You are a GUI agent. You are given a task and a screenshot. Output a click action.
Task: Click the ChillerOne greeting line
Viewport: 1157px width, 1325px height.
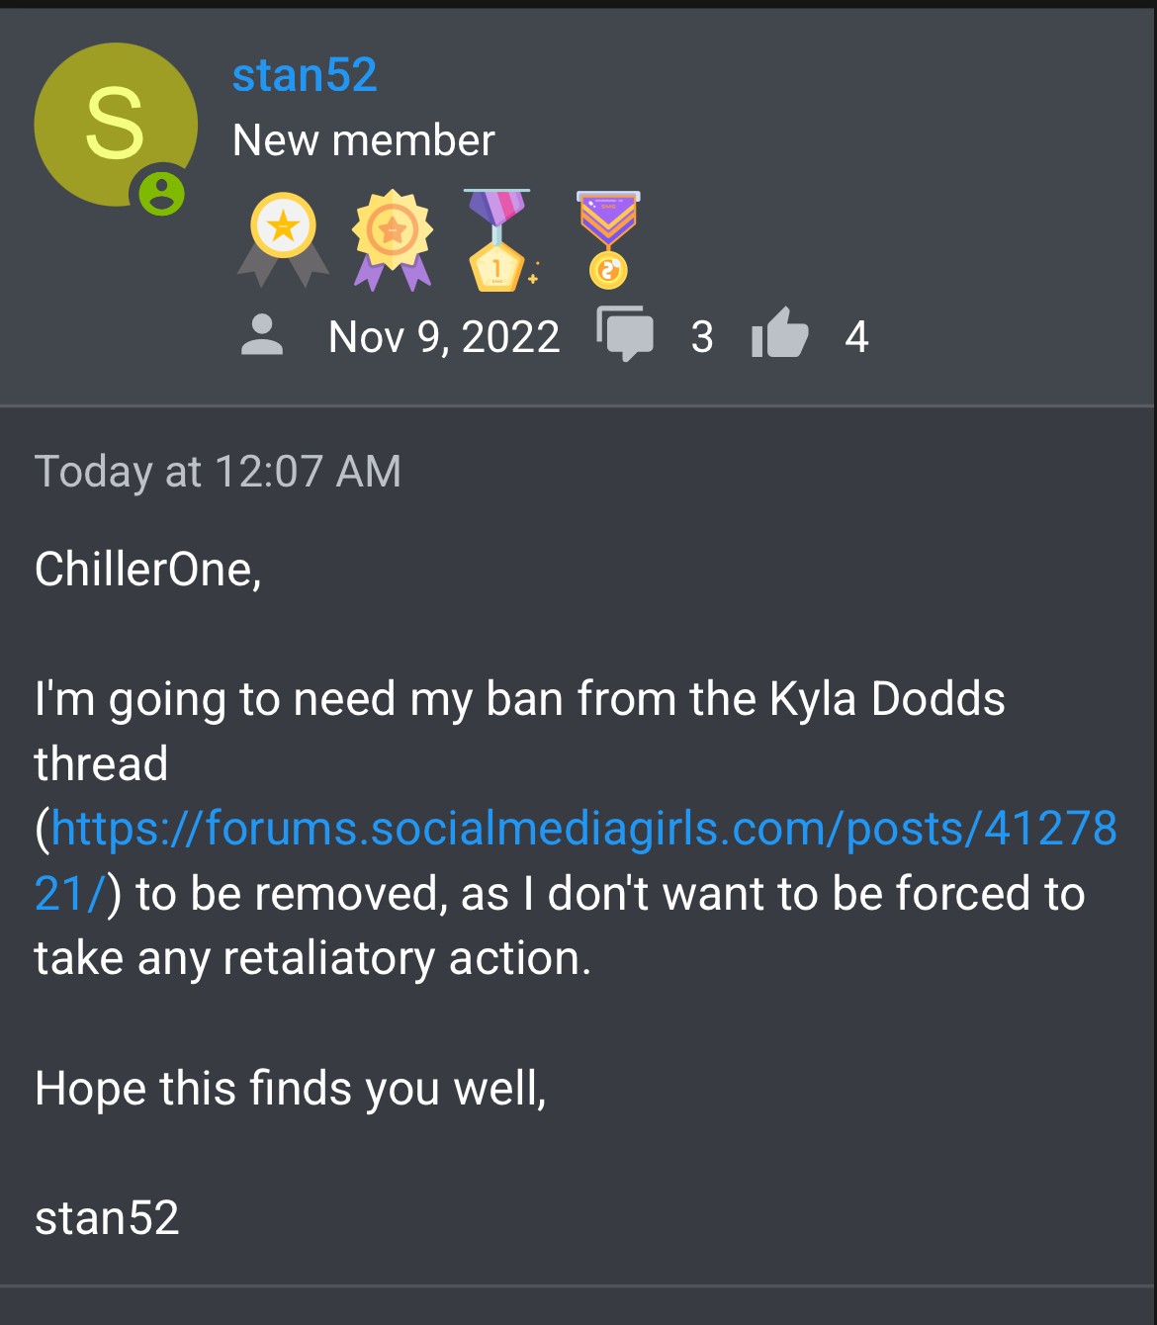click(x=147, y=570)
